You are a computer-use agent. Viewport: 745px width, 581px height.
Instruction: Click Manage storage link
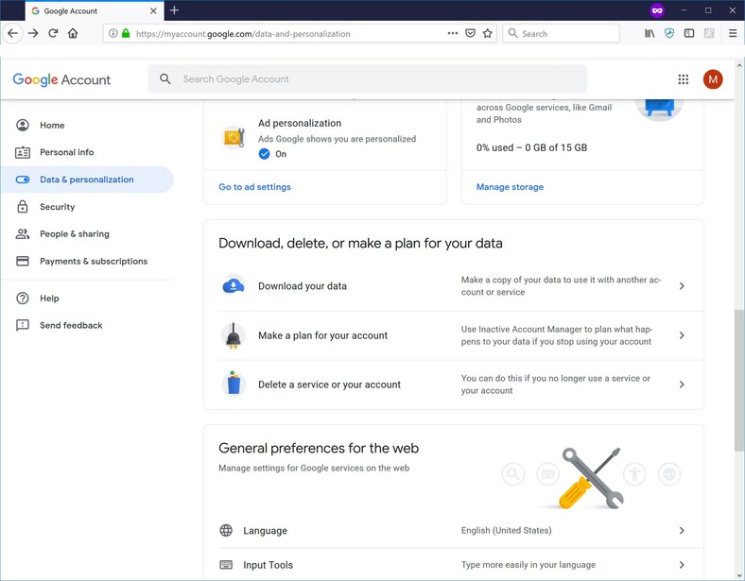510,187
